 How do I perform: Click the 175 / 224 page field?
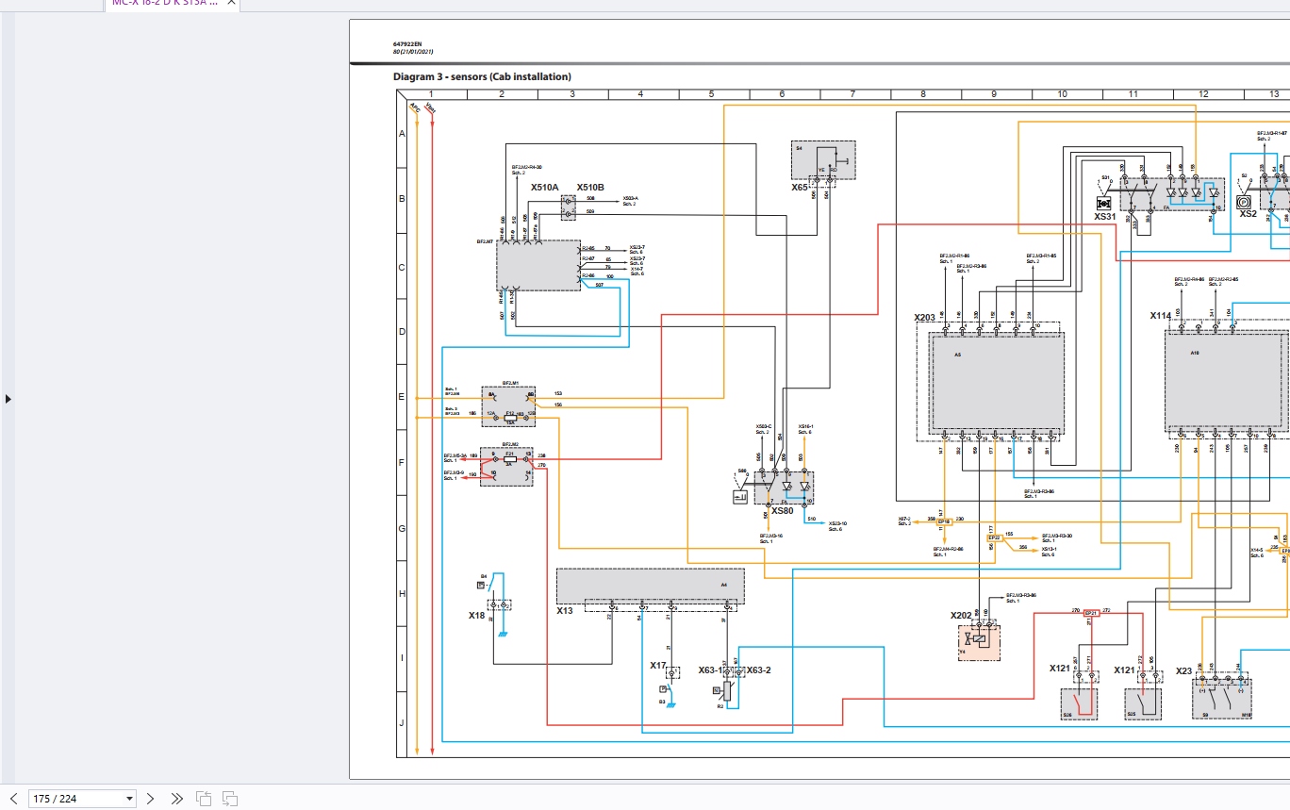[75, 799]
